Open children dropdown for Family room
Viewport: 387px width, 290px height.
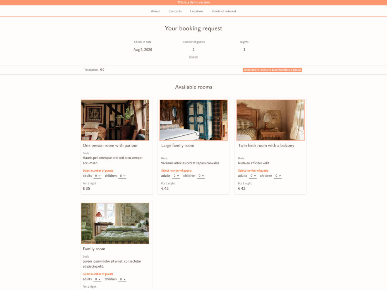click(x=122, y=279)
